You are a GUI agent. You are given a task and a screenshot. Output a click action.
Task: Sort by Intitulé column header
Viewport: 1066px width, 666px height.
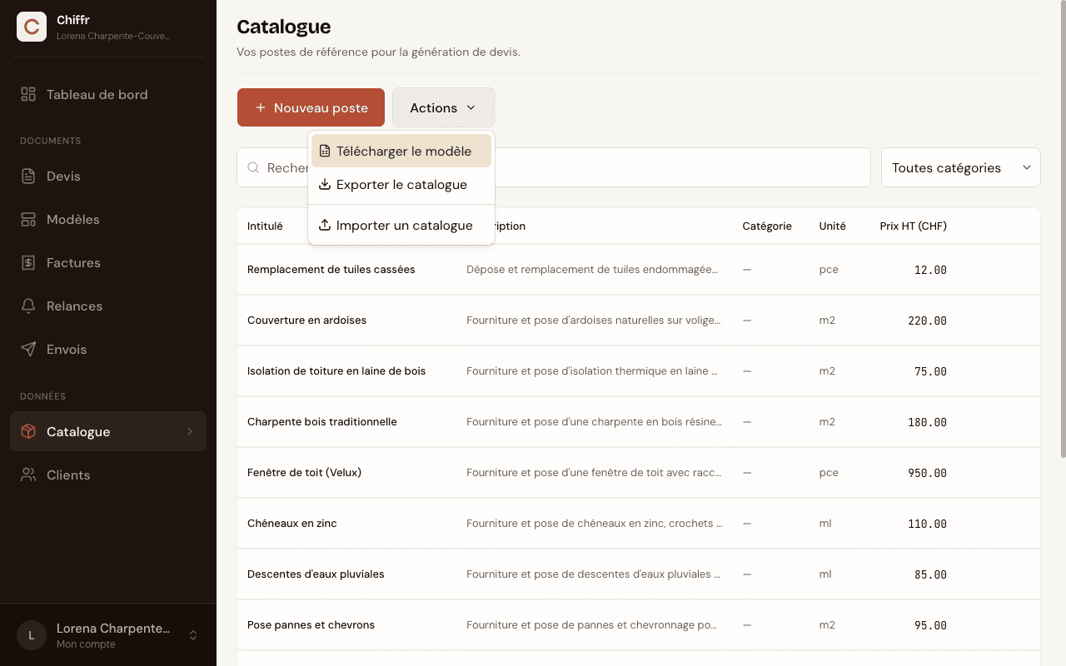(x=265, y=226)
